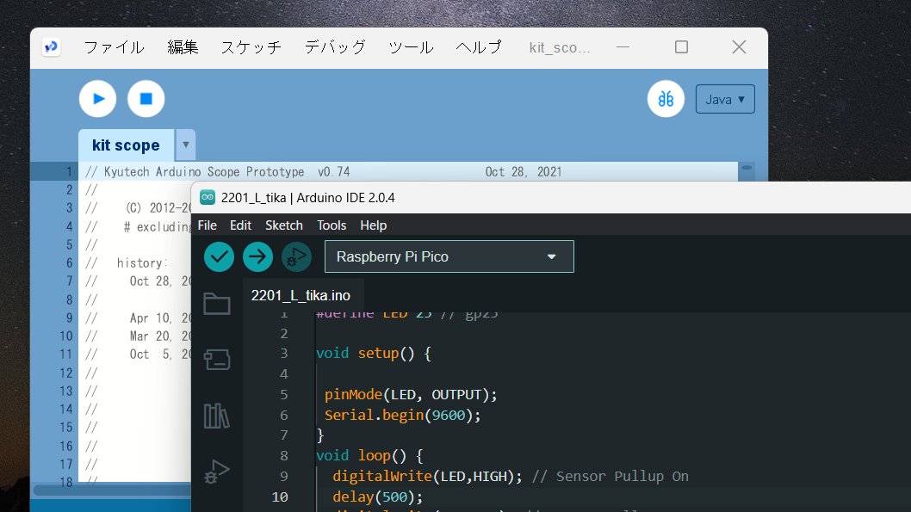Click the Arduino IDE title bar logo

[208, 197]
